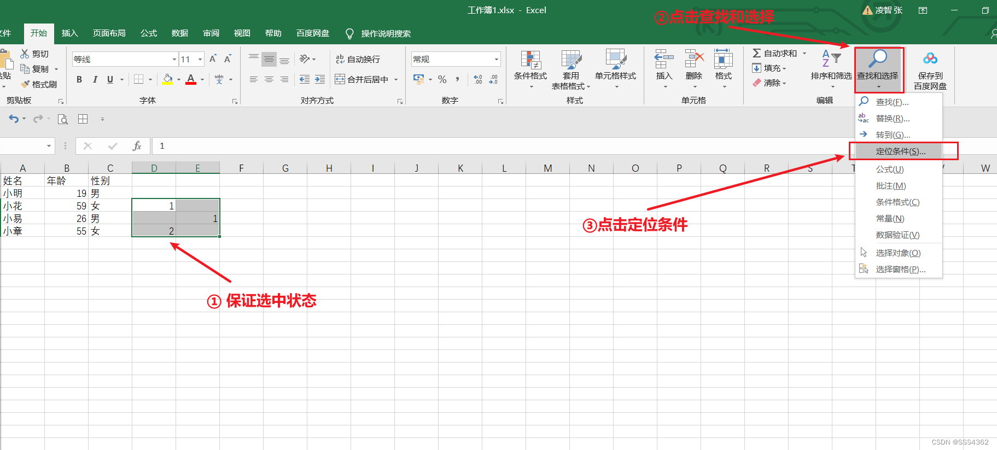The height and width of the screenshot is (450, 997).
Task: Open the text orientation icon
Action: click(x=305, y=59)
